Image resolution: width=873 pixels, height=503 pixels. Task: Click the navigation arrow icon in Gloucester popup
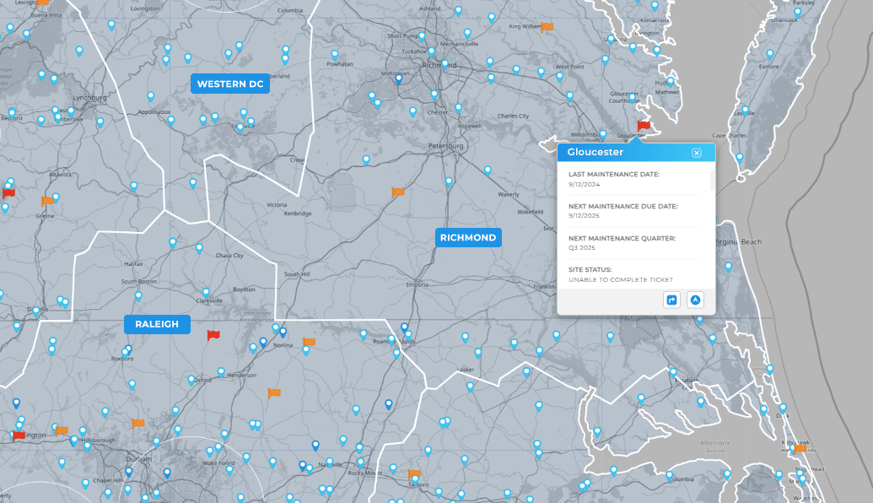694,300
